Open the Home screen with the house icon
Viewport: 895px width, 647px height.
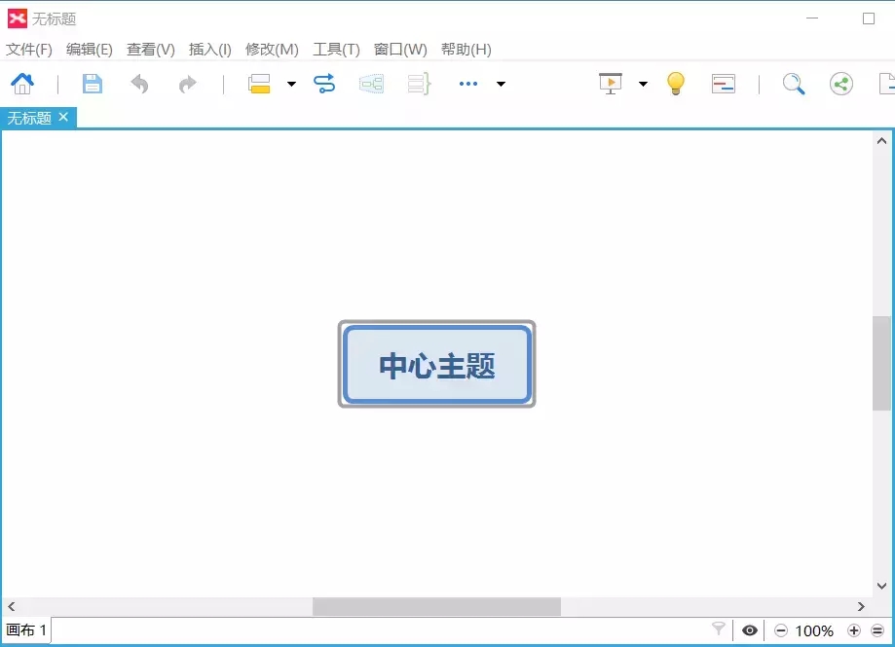23,84
